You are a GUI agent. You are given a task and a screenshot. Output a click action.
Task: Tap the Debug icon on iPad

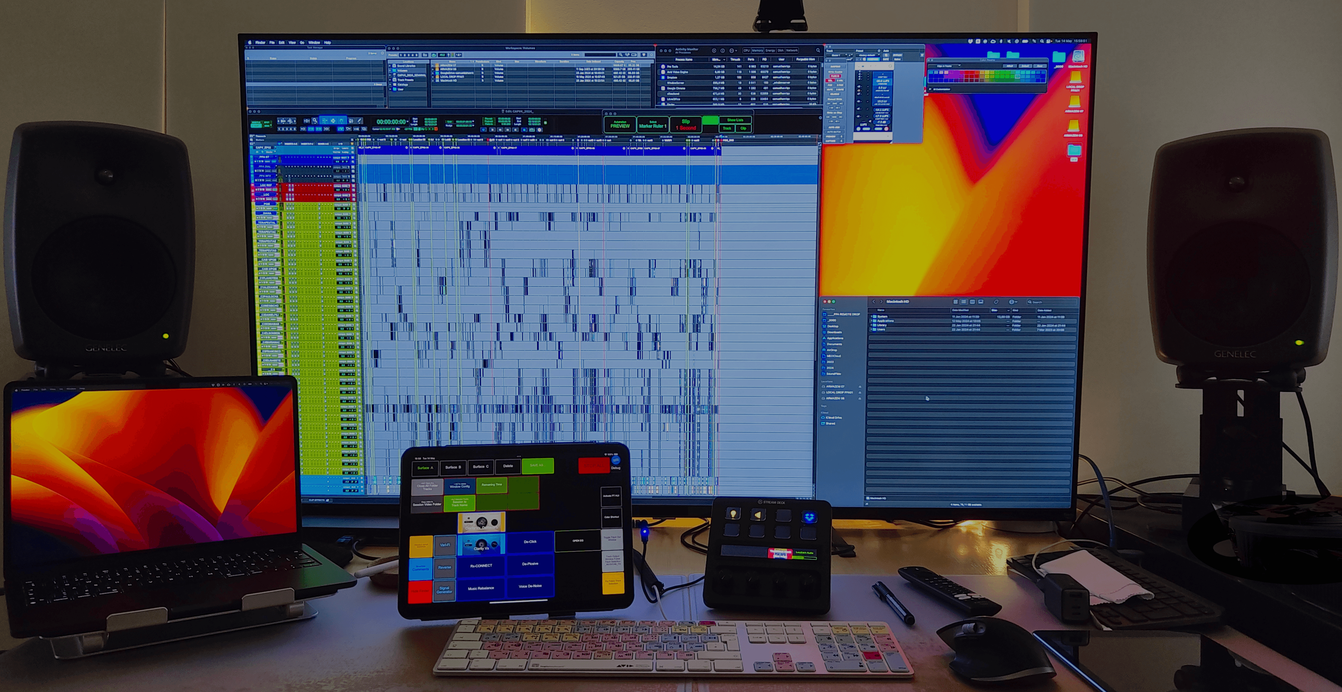click(x=616, y=460)
